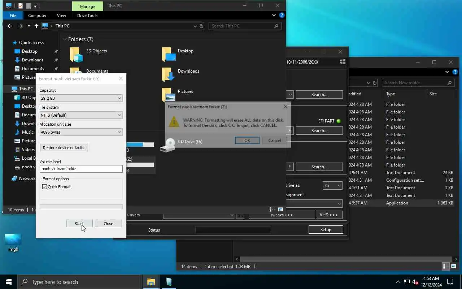Select Music in navigation pane
The width and height of the screenshot is (462, 289).
point(27,132)
